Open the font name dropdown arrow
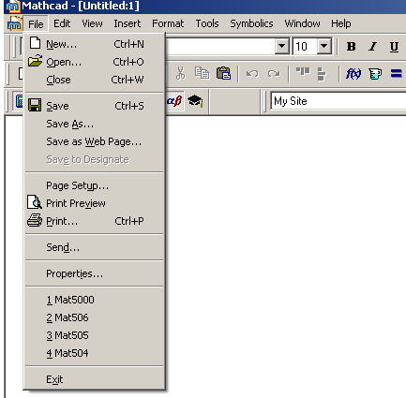406x398 pixels. click(x=281, y=46)
